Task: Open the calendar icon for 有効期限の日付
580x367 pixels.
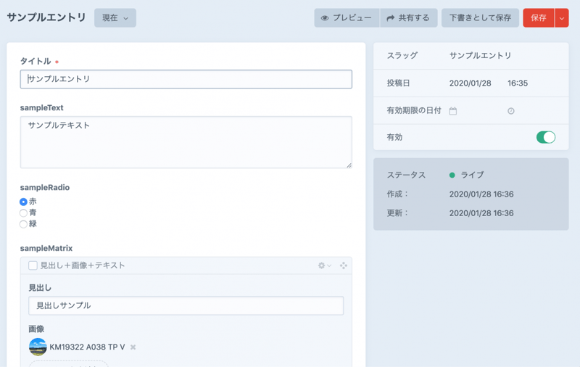Action: (453, 111)
